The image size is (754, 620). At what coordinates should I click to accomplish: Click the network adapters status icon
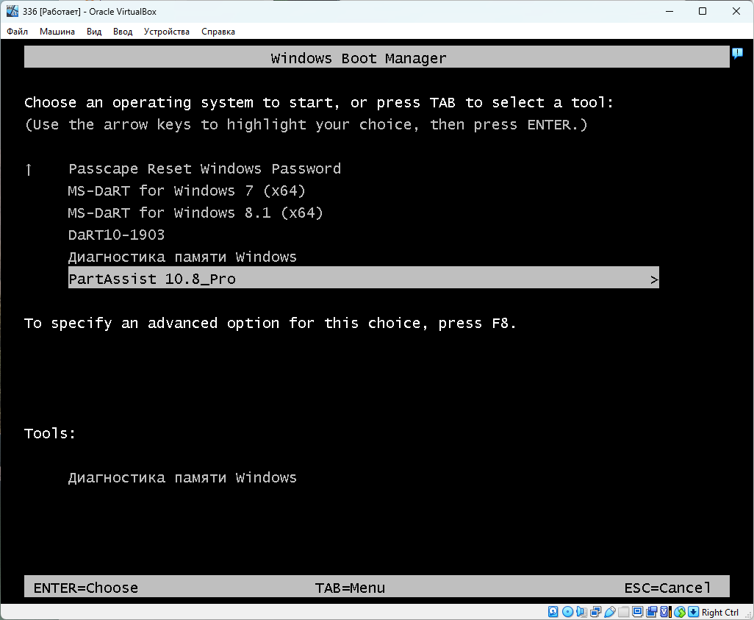coord(596,612)
